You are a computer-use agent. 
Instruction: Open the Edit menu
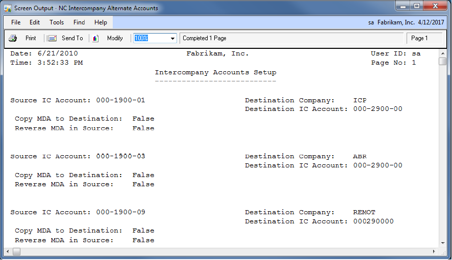point(35,22)
